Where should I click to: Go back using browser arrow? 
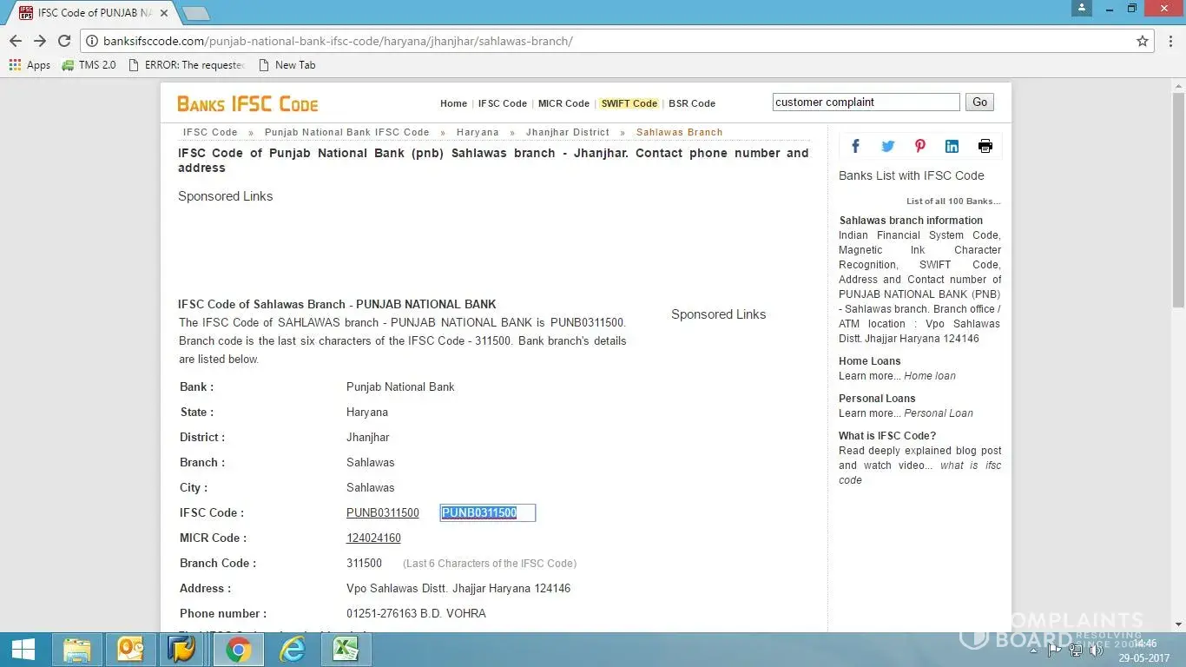16,41
